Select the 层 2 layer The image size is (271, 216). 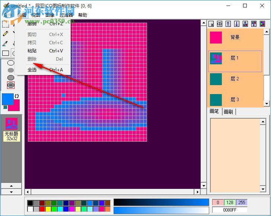[235, 79]
